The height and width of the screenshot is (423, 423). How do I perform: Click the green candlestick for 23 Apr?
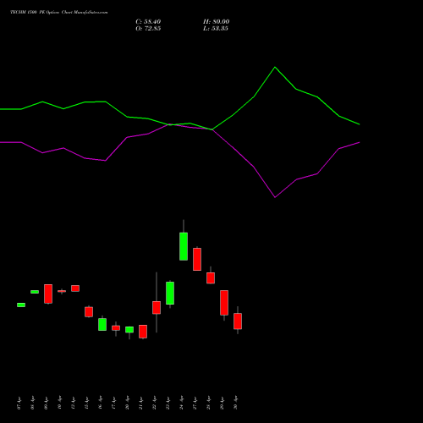(x=170, y=293)
